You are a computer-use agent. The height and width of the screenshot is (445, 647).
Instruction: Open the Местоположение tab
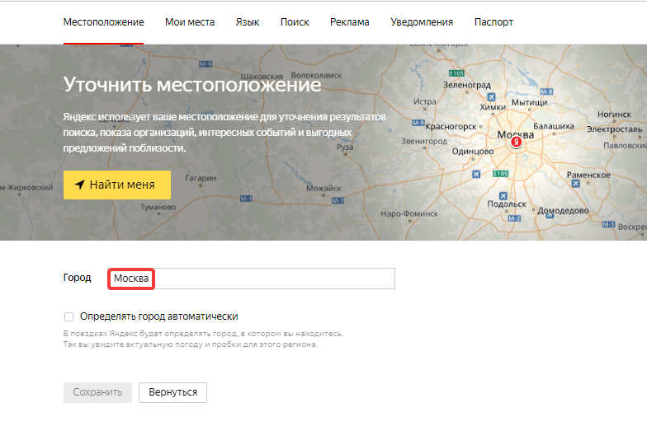[x=103, y=22]
